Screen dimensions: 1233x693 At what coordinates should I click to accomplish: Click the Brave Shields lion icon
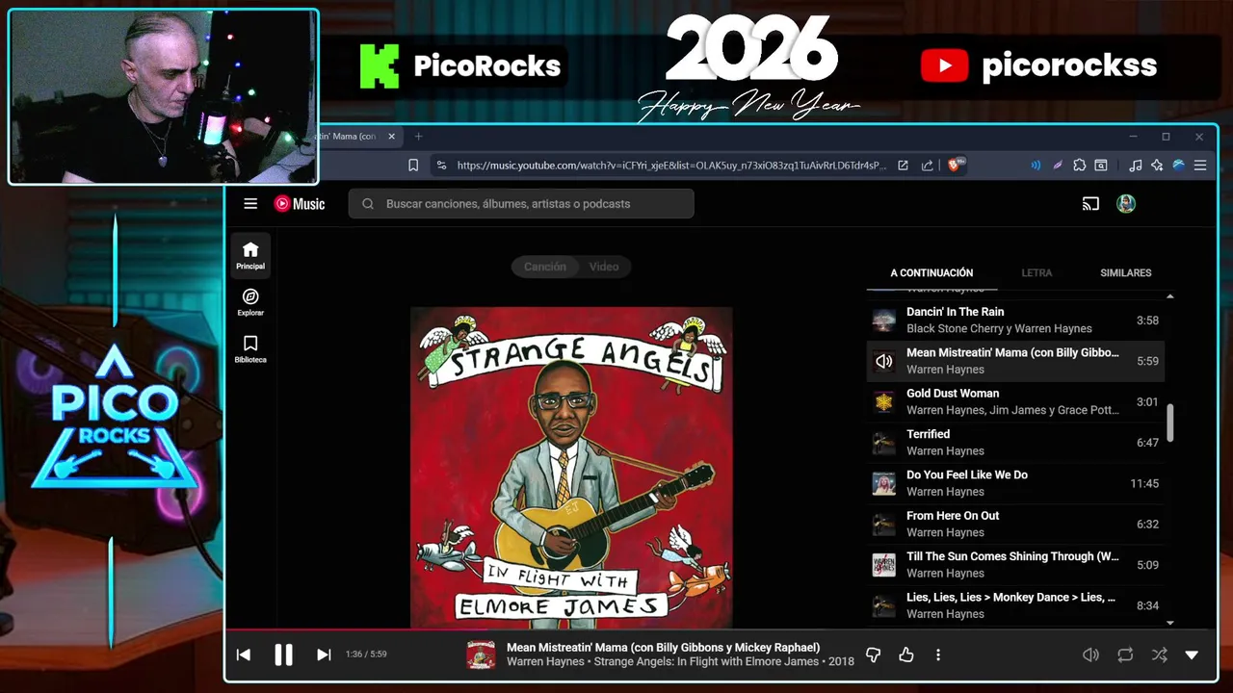(957, 166)
